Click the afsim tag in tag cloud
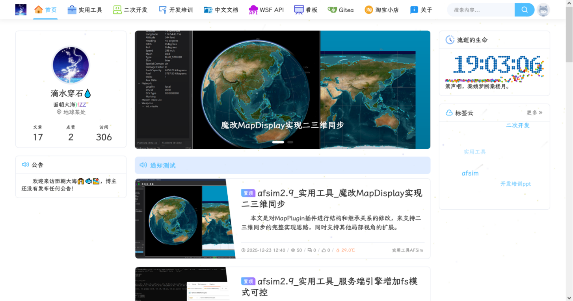Screen dimensions: 573x301 [470, 173]
